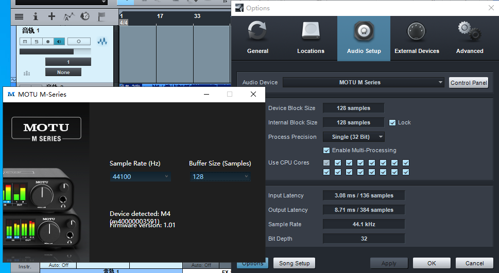
Task: Uncheck the second CPU core box in top row
Action: click(x=338, y=162)
